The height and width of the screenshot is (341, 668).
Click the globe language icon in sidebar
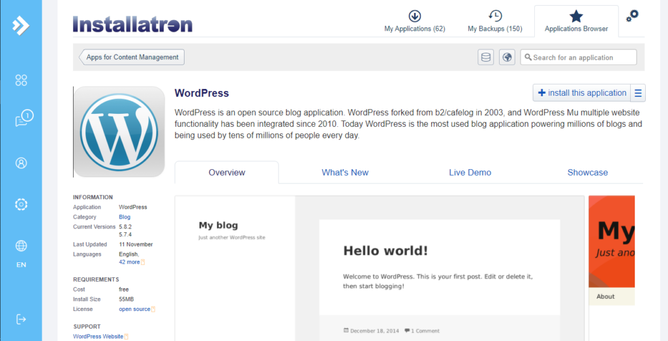(22, 246)
